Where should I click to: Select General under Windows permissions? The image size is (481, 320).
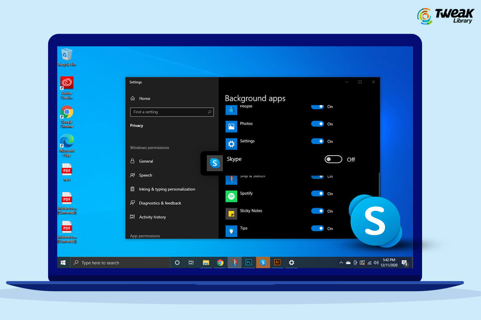(147, 161)
